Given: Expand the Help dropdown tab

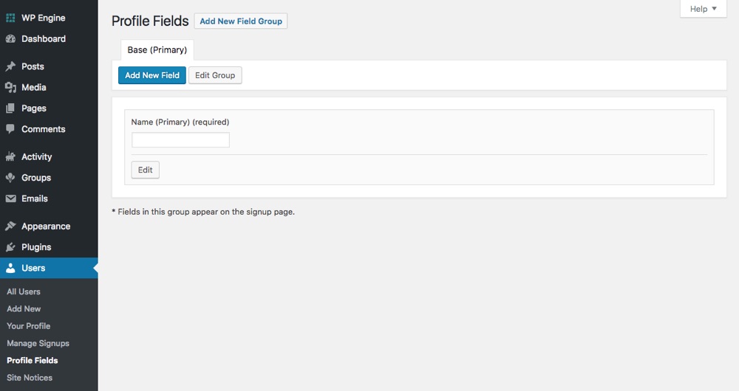Looking at the screenshot, I should (x=704, y=9).
